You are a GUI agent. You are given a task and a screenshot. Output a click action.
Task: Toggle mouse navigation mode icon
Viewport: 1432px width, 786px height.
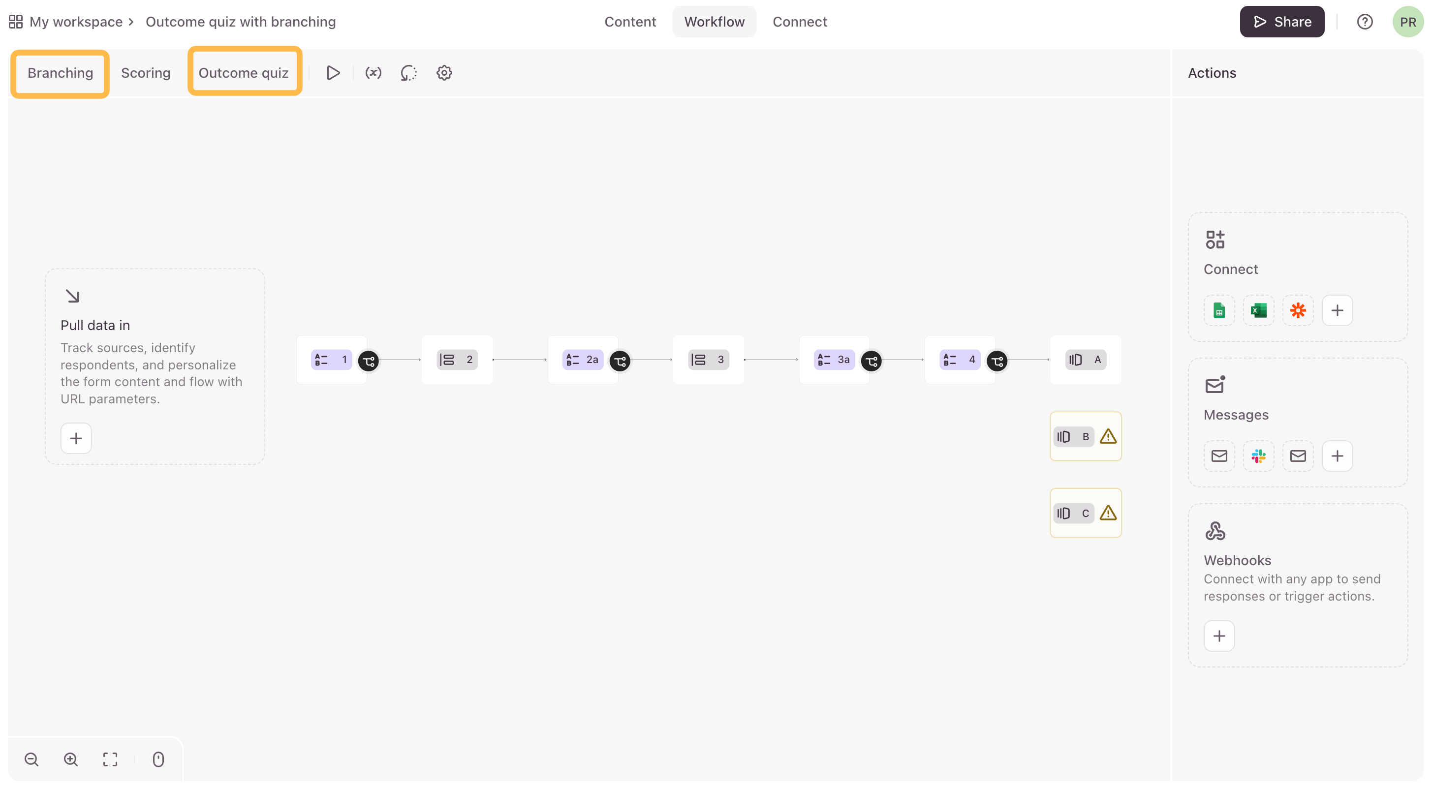pyautogui.click(x=158, y=759)
